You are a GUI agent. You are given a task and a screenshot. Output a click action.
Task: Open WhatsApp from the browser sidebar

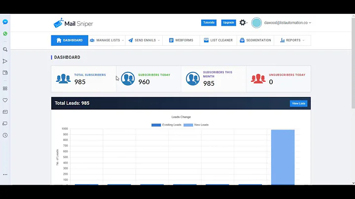(x=5, y=33)
